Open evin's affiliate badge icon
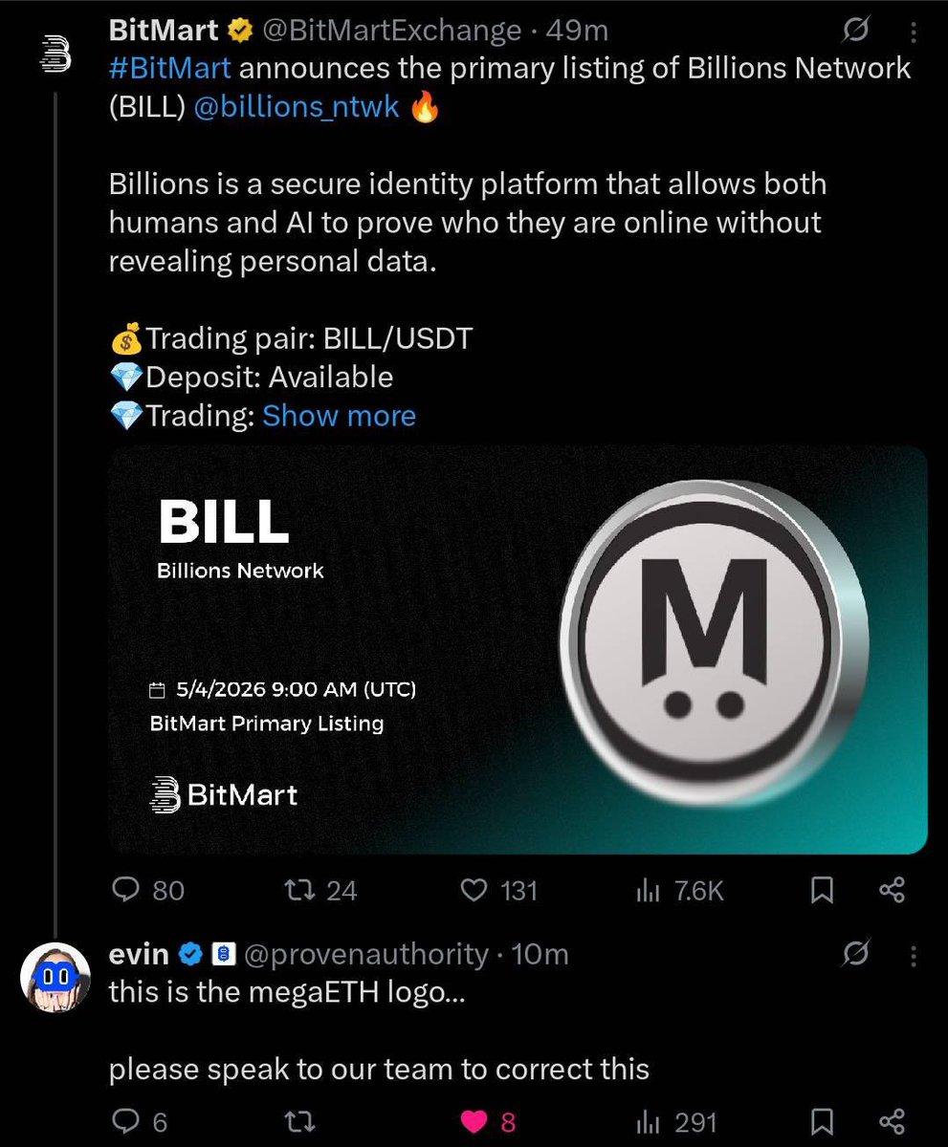Viewport: 948px width, 1147px height. [x=222, y=954]
